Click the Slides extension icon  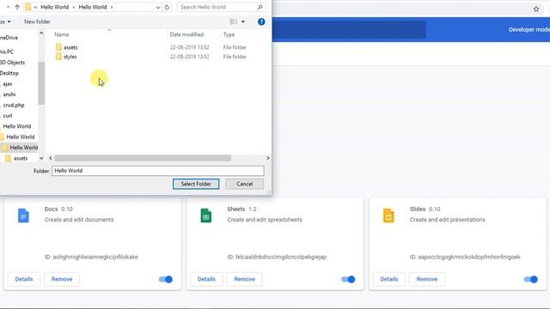[388, 215]
